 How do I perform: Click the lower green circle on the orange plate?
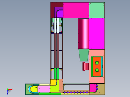(x=97, y=70)
